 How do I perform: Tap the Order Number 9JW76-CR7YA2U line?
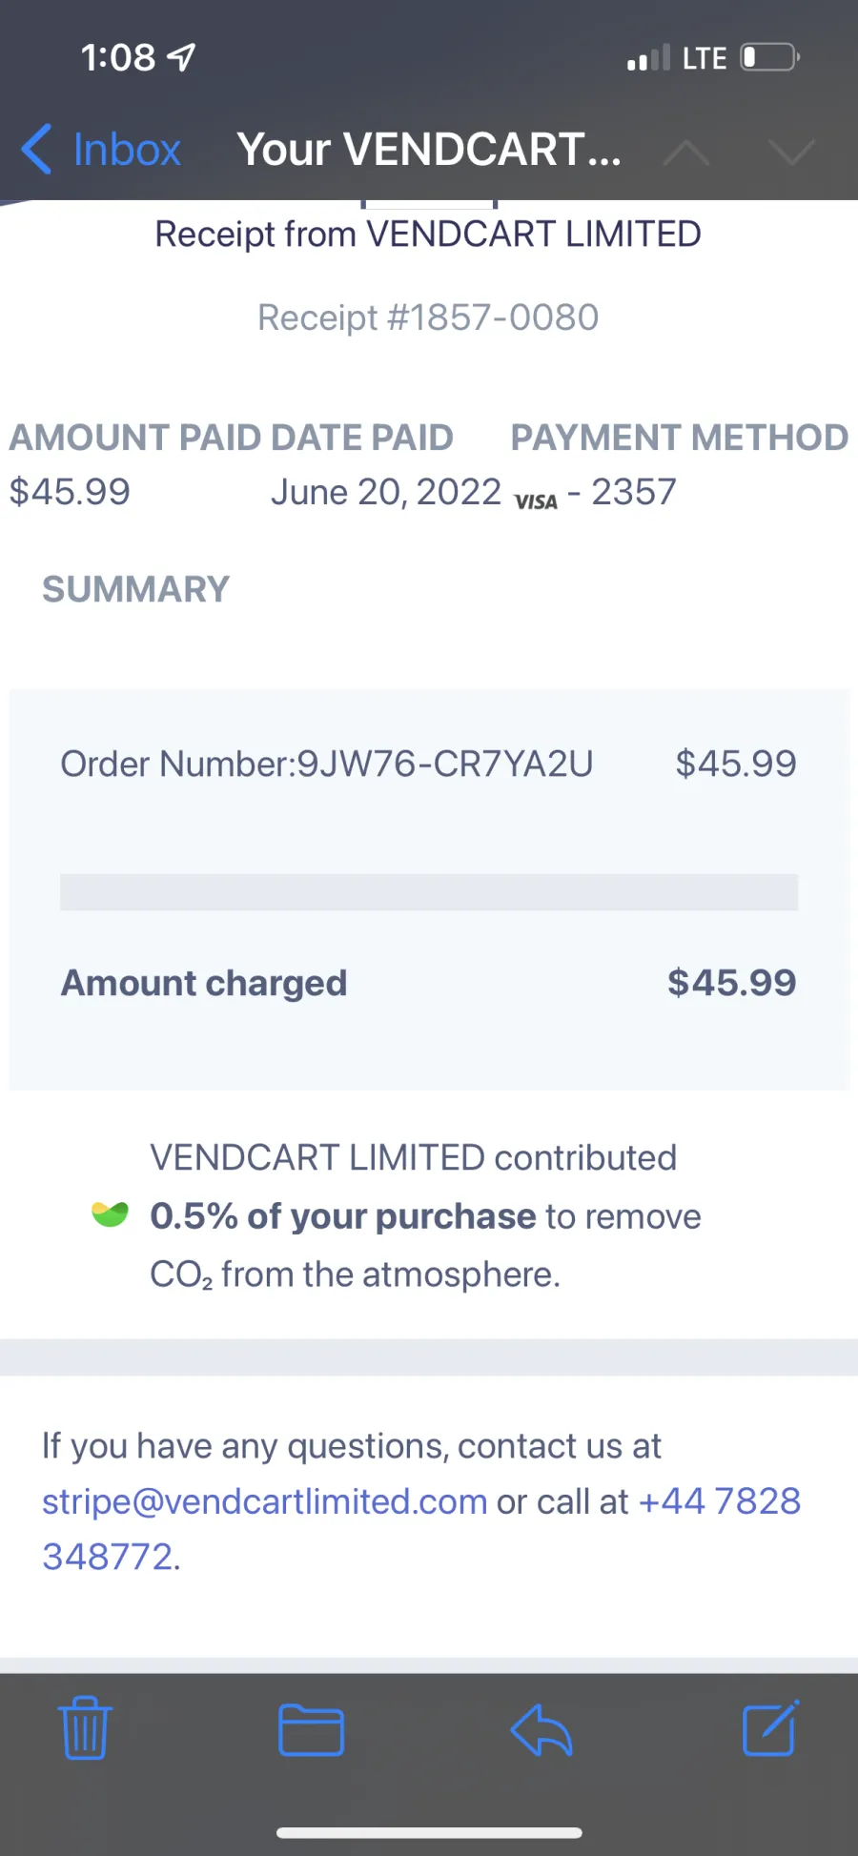click(x=327, y=764)
